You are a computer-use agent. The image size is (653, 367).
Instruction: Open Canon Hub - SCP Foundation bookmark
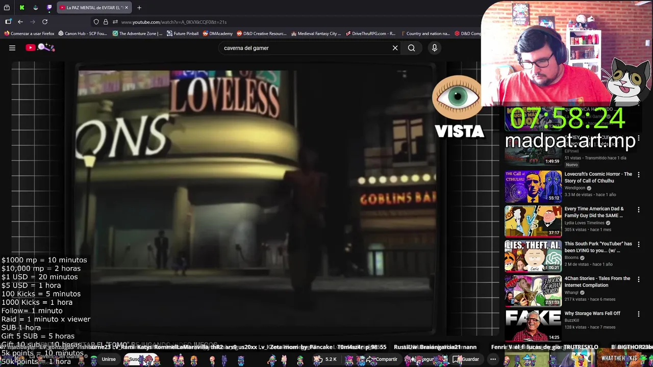83,34
